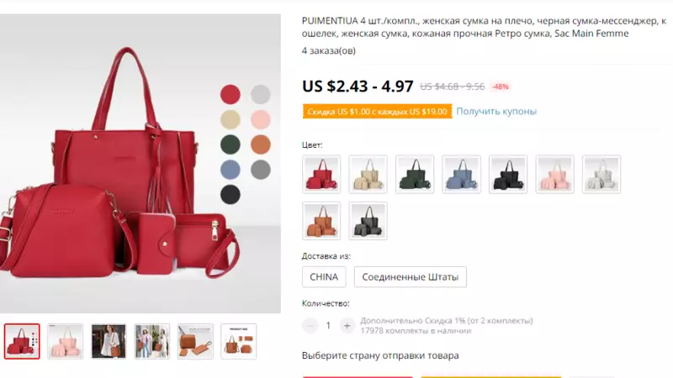View thumbnail of woman in white jacket
The image size is (673, 378).
point(109,341)
